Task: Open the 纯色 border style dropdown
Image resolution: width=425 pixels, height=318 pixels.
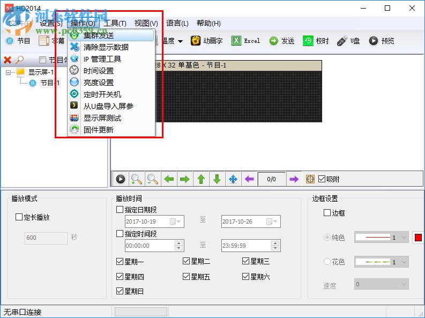Action: coord(382,238)
